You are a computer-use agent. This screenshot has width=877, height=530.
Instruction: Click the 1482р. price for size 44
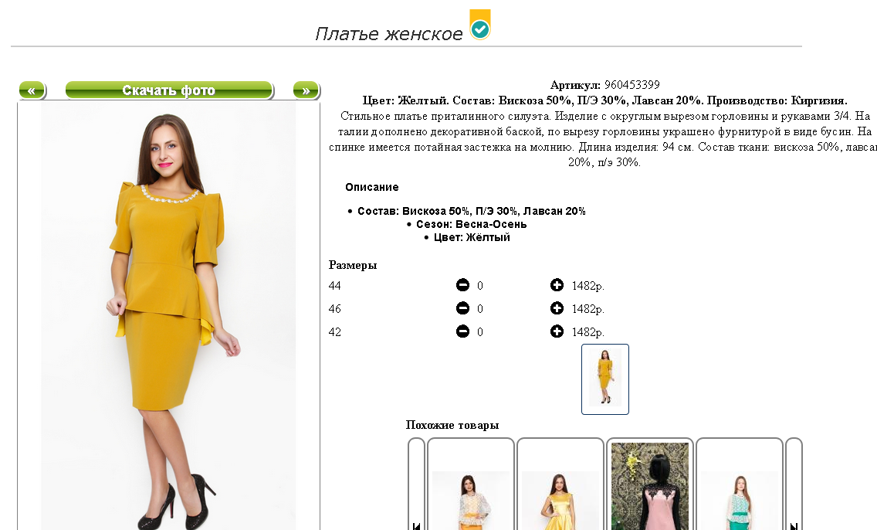click(587, 286)
